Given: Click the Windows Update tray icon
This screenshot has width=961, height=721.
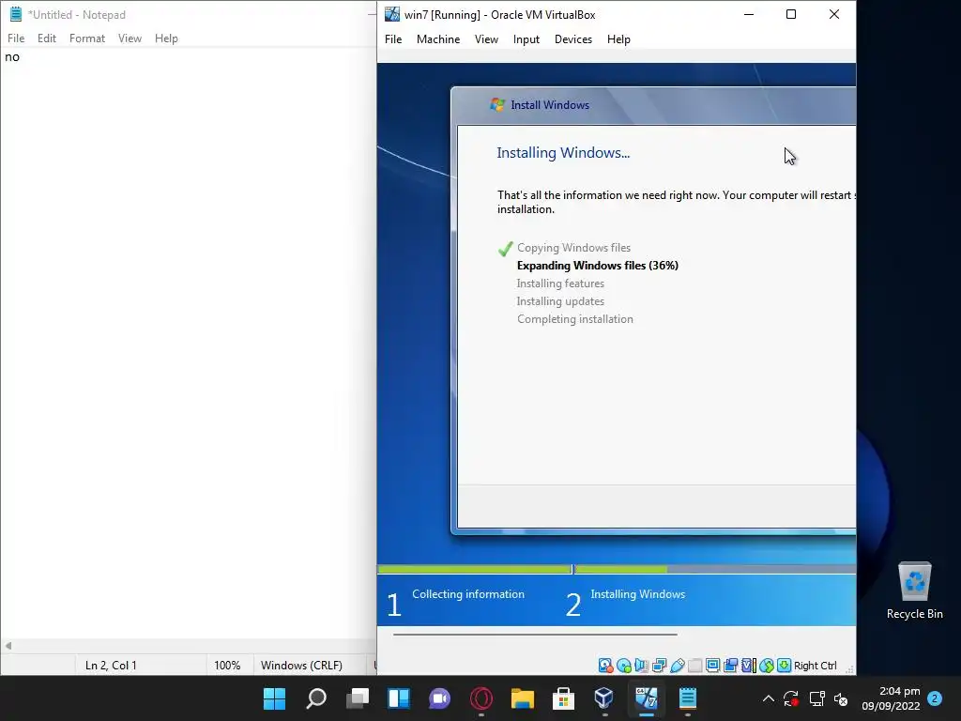Looking at the screenshot, I should [x=791, y=698].
